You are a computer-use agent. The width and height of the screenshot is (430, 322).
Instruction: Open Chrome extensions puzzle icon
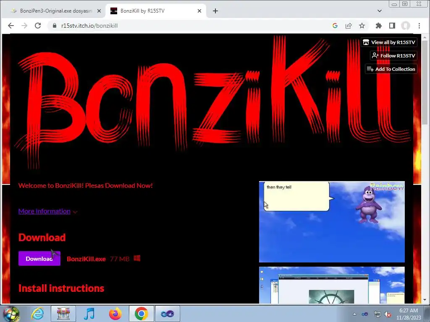(x=379, y=26)
